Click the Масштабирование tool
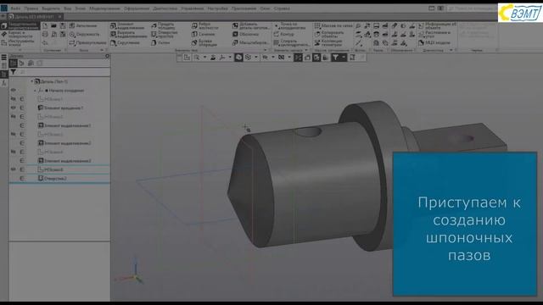 coord(251,42)
